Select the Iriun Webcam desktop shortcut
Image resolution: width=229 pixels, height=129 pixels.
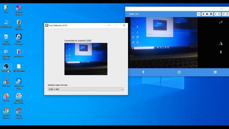pos(19,39)
